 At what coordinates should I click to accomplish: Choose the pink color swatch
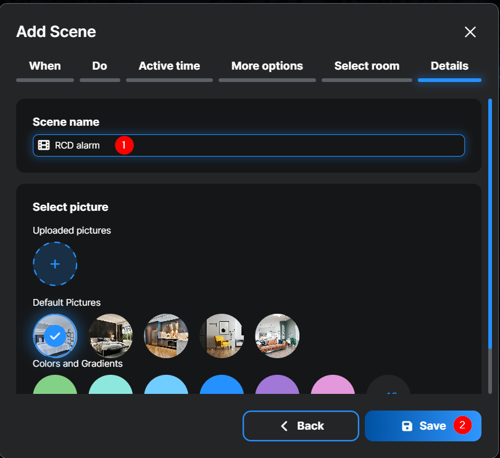333,385
